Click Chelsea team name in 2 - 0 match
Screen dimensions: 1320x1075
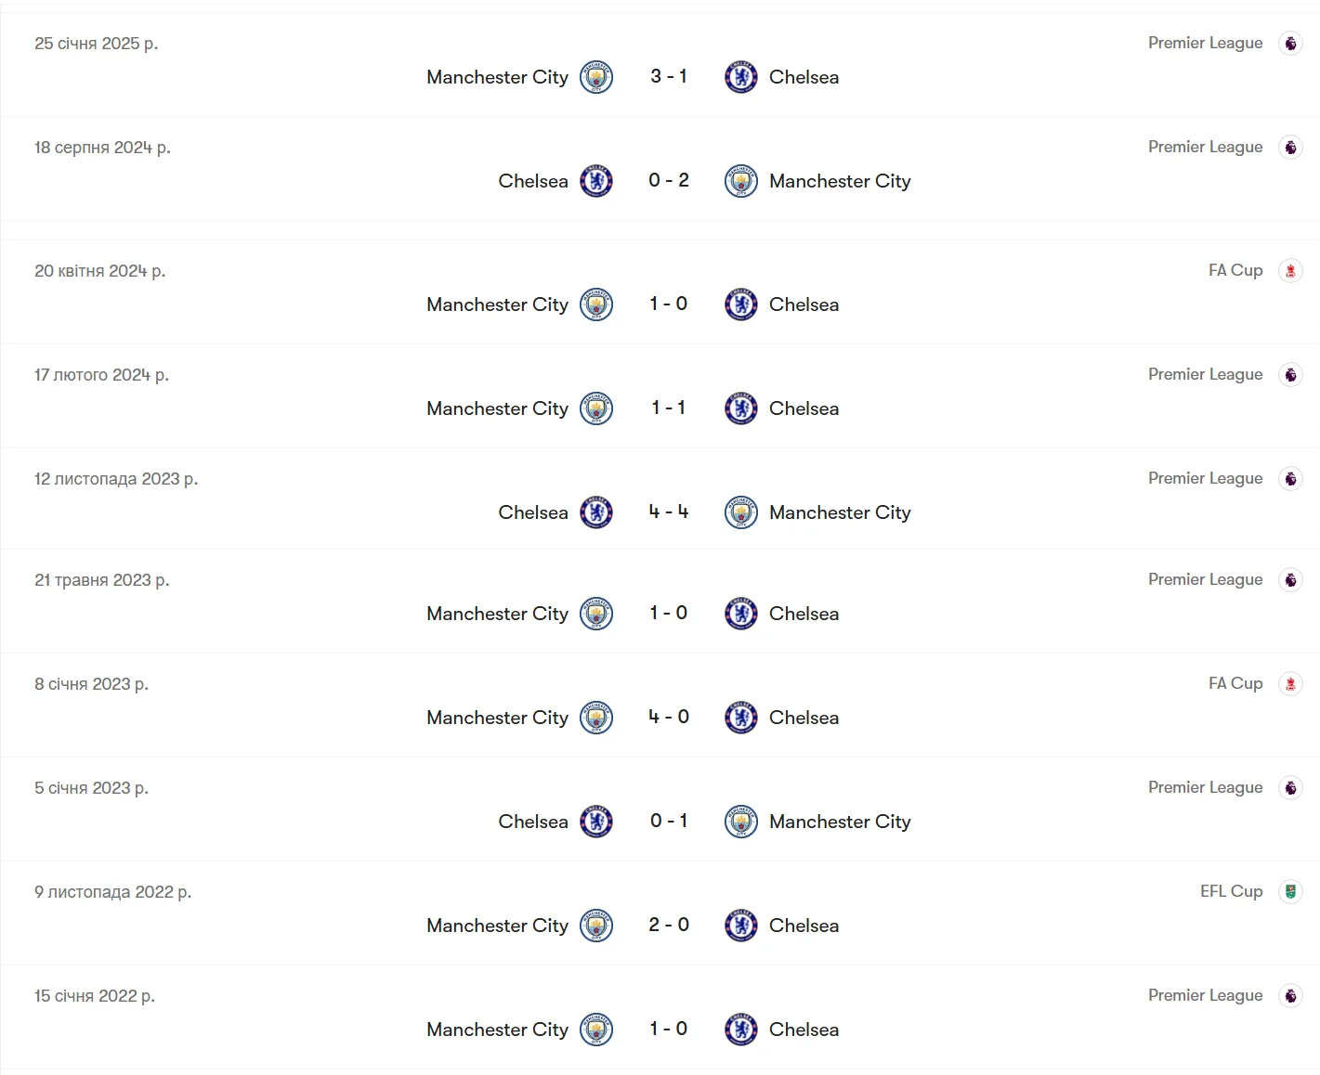(x=804, y=926)
